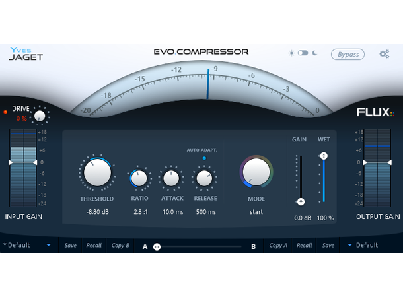Click the output gain right arrow marker
The height and width of the screenshot is (297, 403).
[x=390, y=162]
